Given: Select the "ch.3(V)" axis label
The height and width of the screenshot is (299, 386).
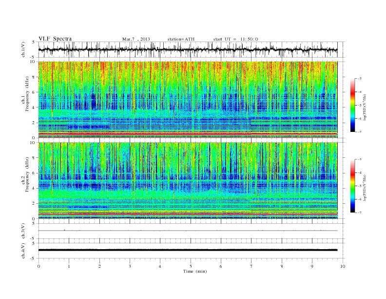Looking at the screenshot, I should coord(23,231).
